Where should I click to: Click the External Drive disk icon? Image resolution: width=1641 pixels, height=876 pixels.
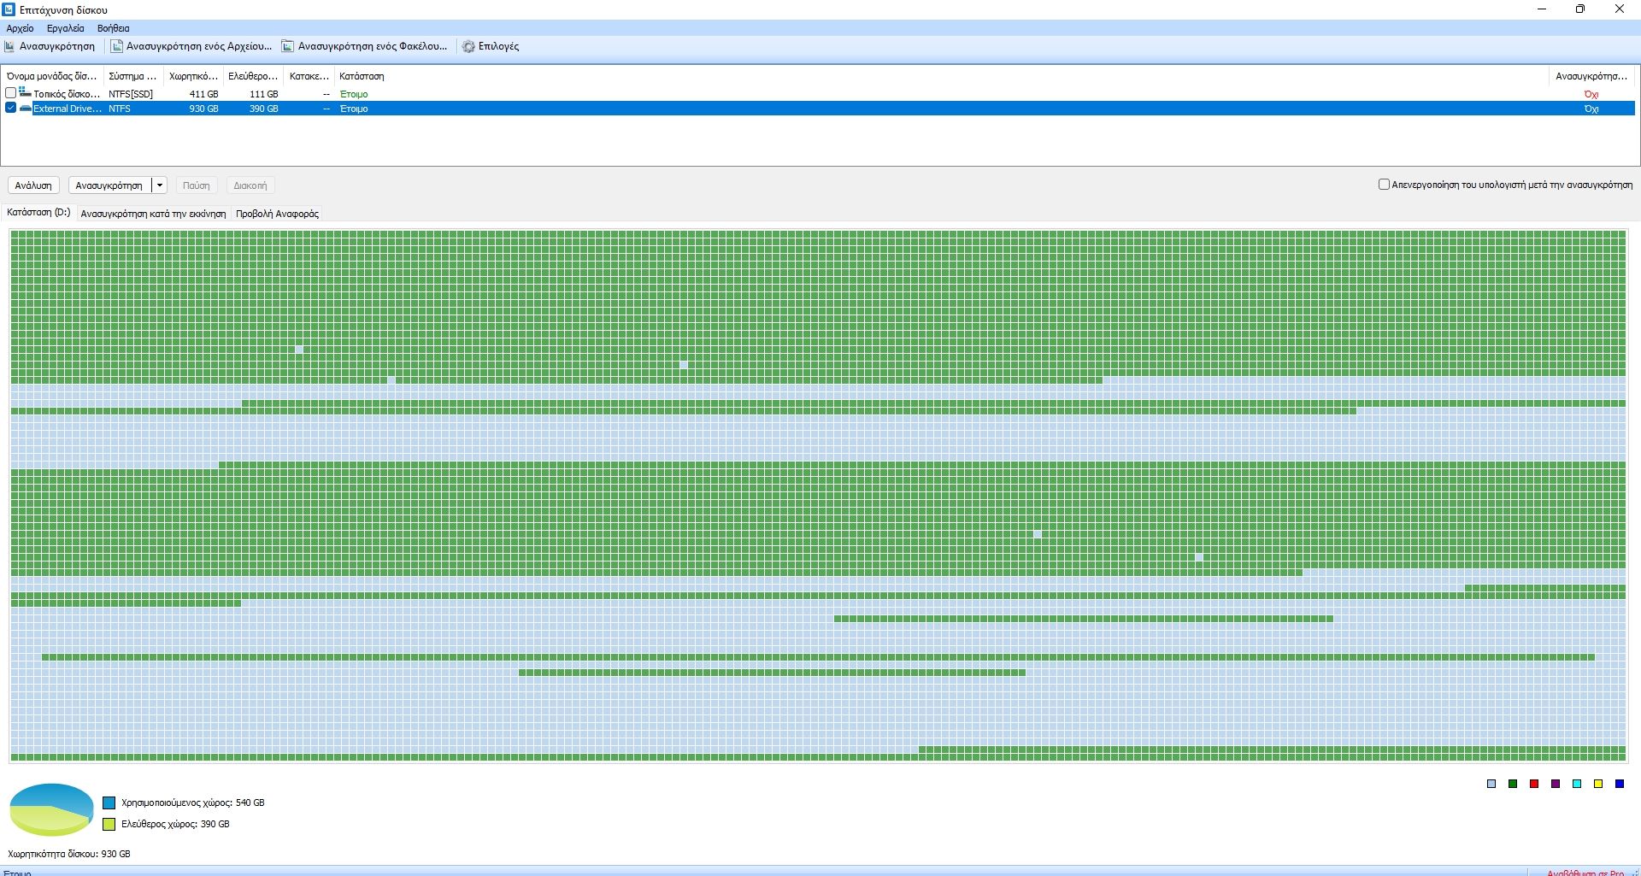[x=26, y=109]
